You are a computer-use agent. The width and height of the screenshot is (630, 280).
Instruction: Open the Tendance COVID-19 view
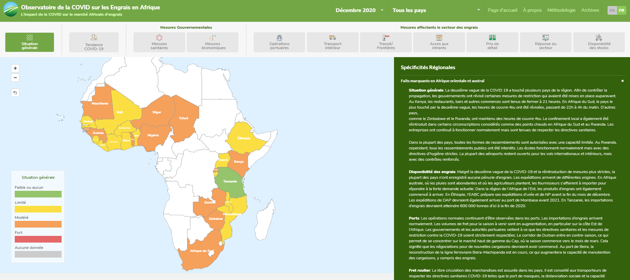tap(94, 42)
